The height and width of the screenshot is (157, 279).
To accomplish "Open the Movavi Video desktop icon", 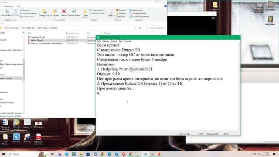I will pyautogui.click(x=17, y=138).
